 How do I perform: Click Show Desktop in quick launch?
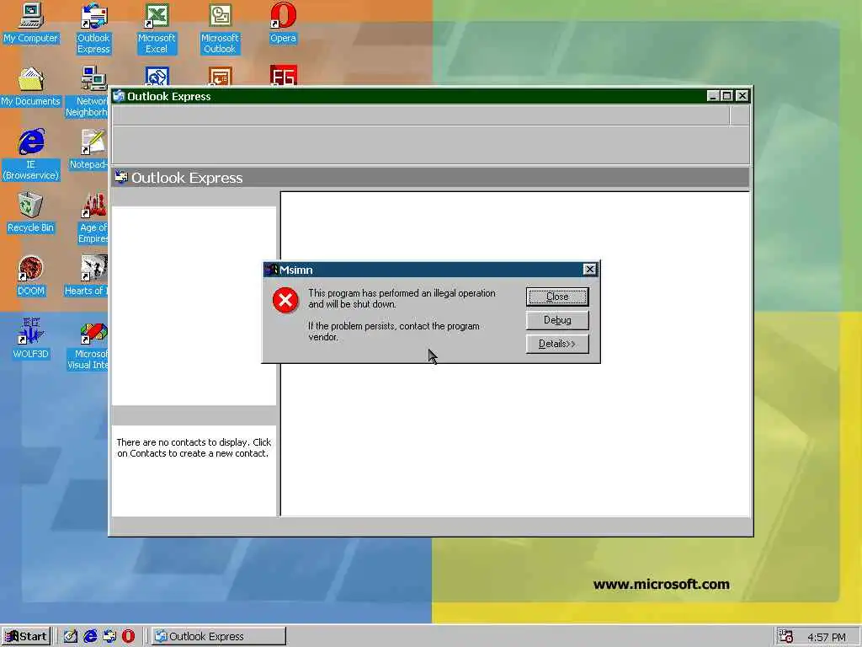click(x=71, y=636)
